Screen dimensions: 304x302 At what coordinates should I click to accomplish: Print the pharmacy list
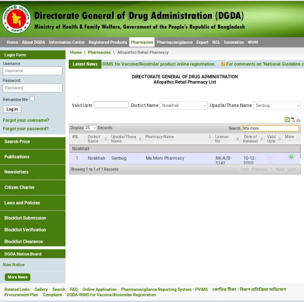click(298, 120)
